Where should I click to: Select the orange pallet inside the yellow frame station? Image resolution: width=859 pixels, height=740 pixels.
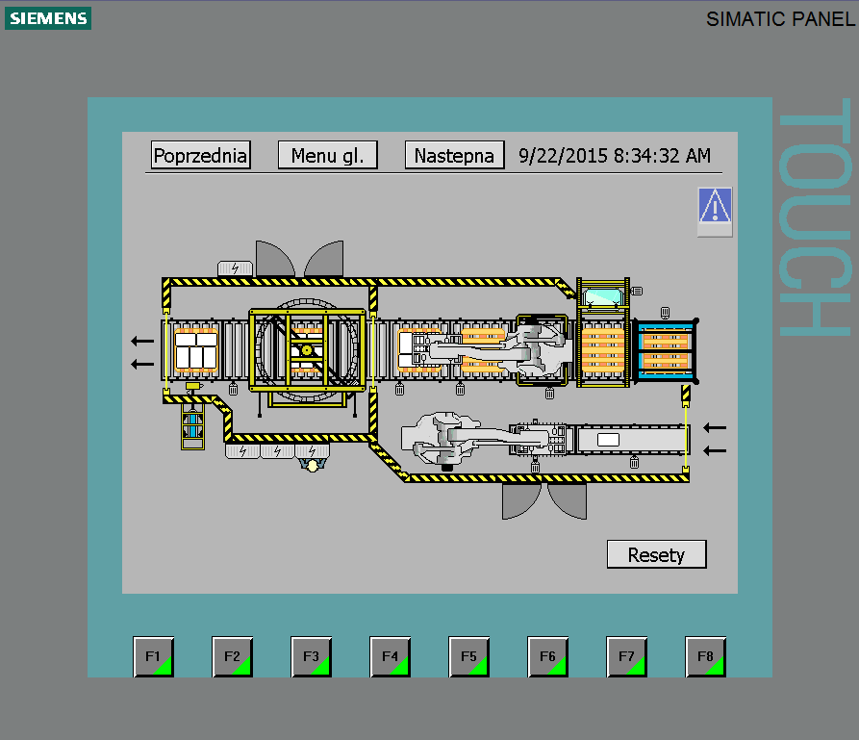click(x=602, y=351)
